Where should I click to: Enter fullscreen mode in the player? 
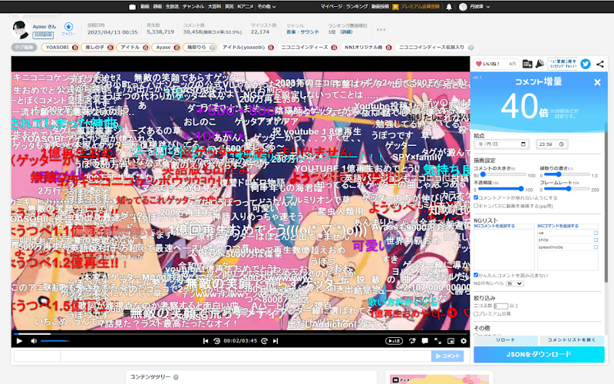tap(437, 341)
